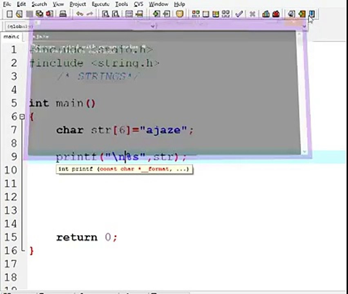The width and height of the screenshot is (348, 294).
Task: Add to project green arrow icon
Action: coord(156,14)
